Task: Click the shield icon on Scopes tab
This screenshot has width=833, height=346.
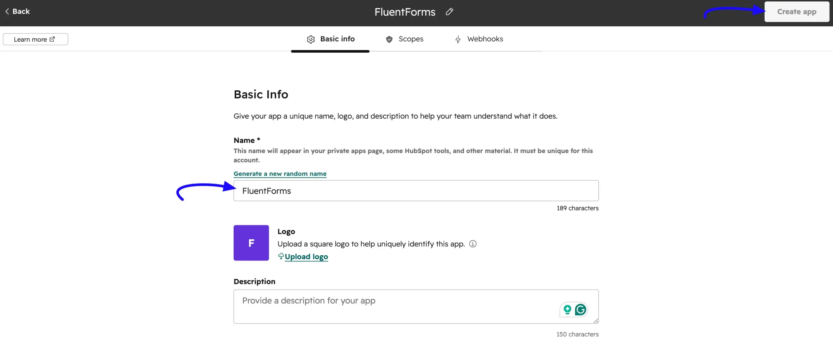Action: [x=389, y=39]
